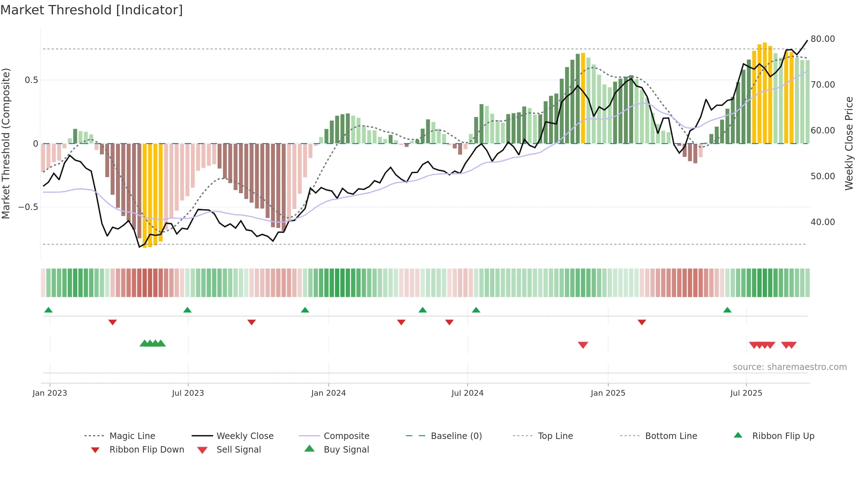Toggle the Buy Signal legend entry
The height and width of the screenshot is (483, 859).
pos(336,449)
